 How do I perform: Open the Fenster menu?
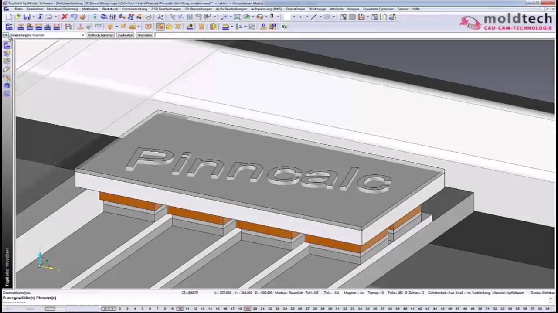pyautogui.click(x=403, y=9)
